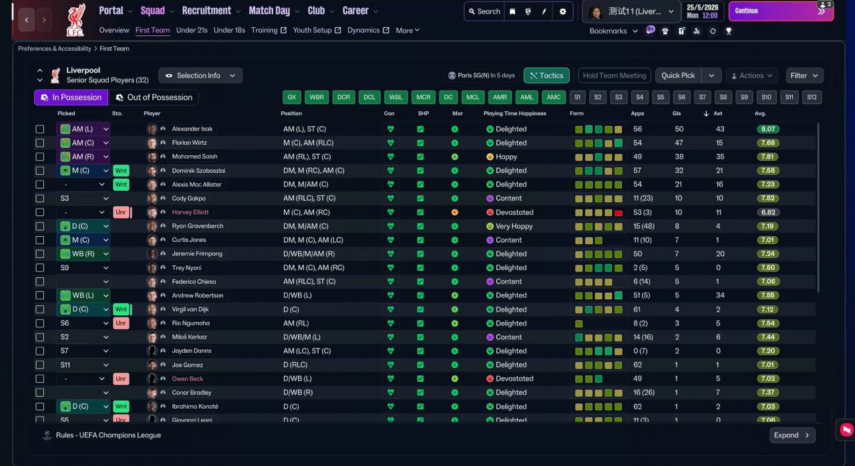Open the Match Day menu
Image resolution: width=855 pixels, height=466 pixels.
click(x=273, y=11)
